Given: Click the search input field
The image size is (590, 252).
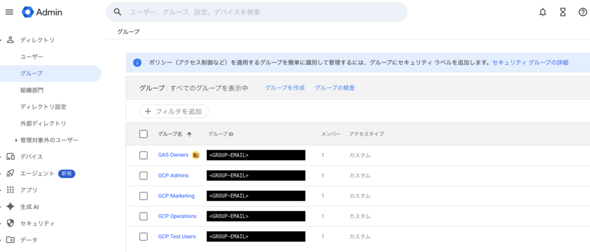Looking at the screenshot, I should [256, 12].
